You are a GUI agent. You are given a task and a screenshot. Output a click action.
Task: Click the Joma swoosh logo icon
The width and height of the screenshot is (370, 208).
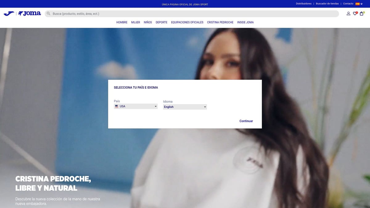click(9, 14)
